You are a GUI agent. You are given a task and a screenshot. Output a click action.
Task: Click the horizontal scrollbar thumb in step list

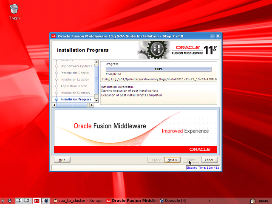pos(72,105)
